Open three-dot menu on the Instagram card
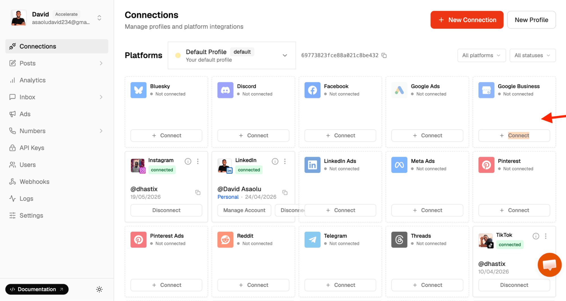566x301 pixels. 198,161
